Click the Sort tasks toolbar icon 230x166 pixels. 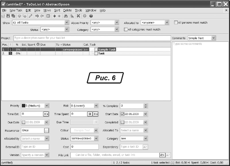(72, 16)
